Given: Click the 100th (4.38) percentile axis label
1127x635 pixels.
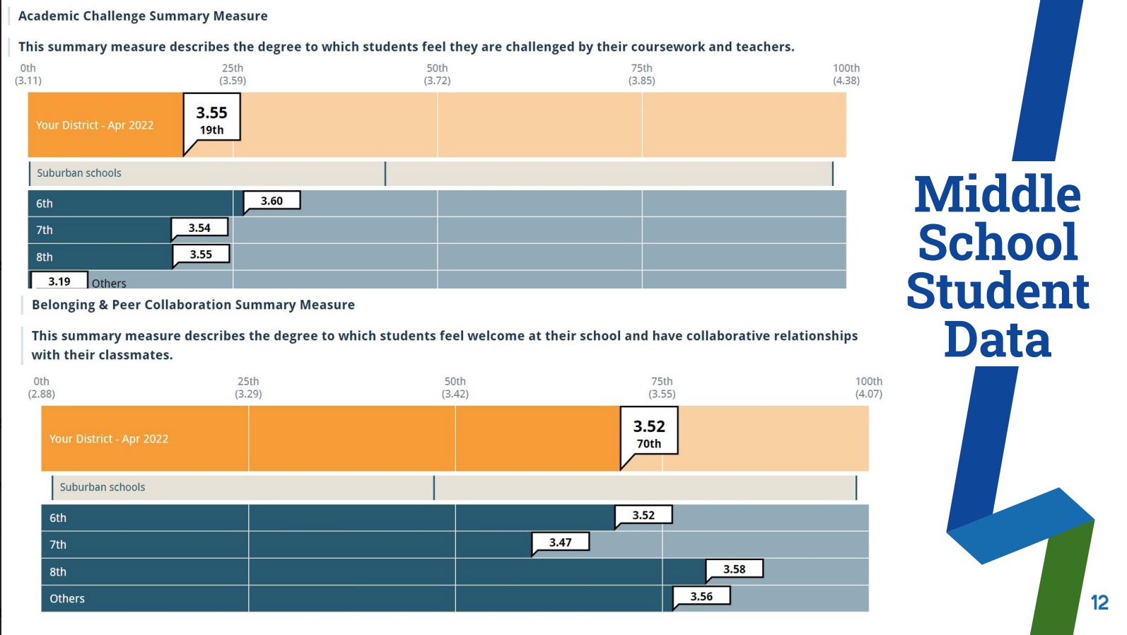Looking at the screenshot, I should [x=846, y=74].
